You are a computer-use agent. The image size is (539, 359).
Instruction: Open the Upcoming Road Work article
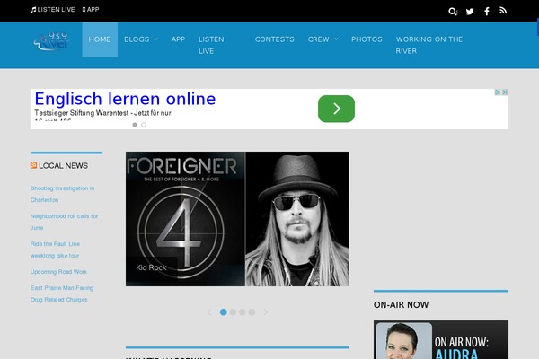(58, 272)
